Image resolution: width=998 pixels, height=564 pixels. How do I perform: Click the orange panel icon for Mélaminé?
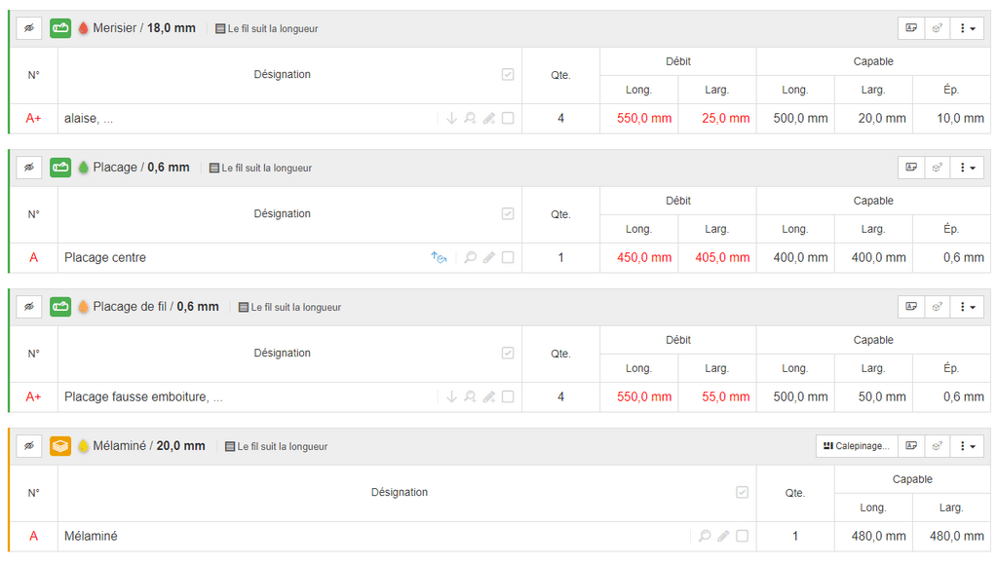(x=60, y=446)
